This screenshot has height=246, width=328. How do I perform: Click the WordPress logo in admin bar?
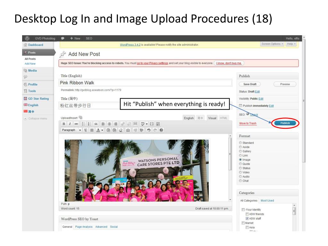[x=27, y=38]
